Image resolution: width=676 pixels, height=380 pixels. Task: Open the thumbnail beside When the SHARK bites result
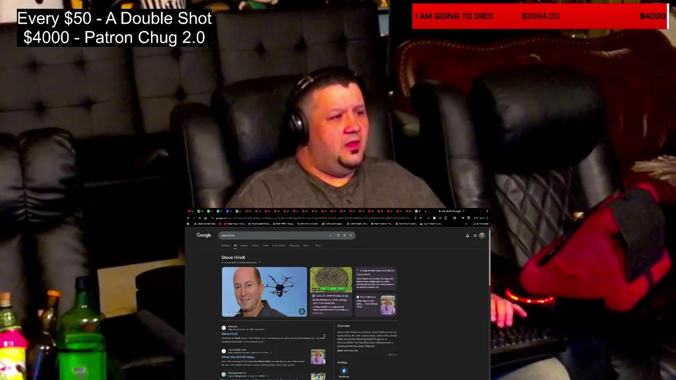pos(318,357)
